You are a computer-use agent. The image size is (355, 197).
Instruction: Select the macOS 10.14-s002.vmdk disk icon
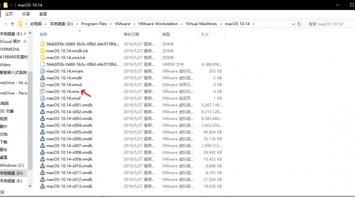click(43, 112)
